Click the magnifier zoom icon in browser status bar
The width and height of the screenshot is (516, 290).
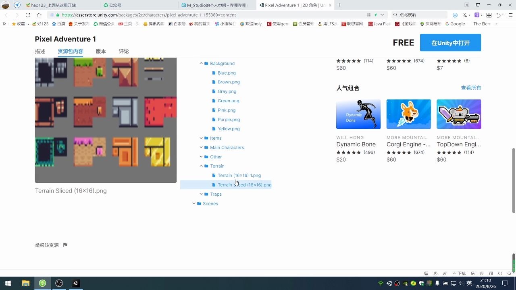click(509, 273)
